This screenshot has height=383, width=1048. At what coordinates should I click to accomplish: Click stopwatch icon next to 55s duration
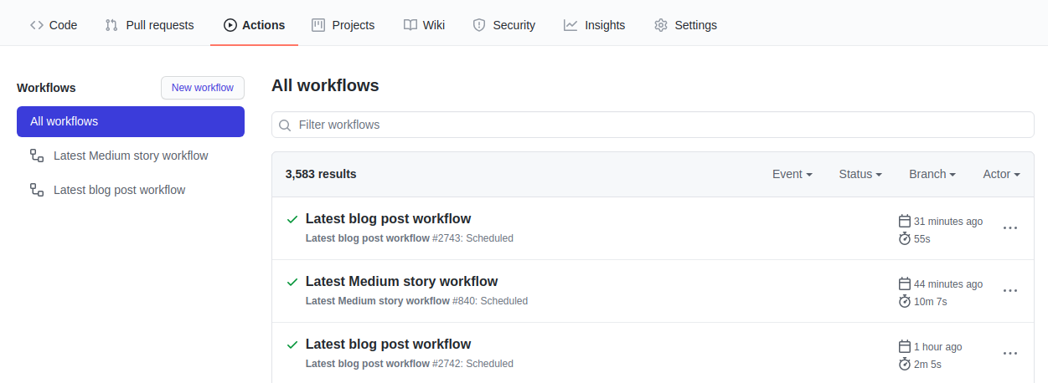coord(904,238)
